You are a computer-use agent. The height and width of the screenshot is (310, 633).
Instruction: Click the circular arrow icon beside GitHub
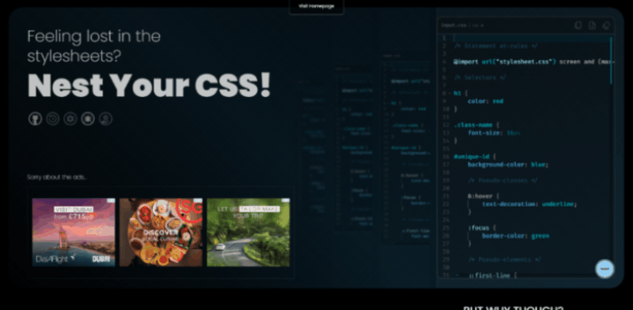[x=53, y=119]
